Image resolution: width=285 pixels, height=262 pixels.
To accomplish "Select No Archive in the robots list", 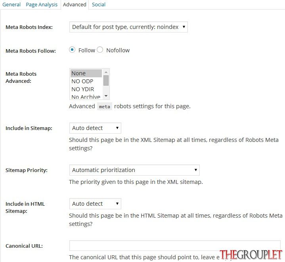I will (x=86, y=97).
